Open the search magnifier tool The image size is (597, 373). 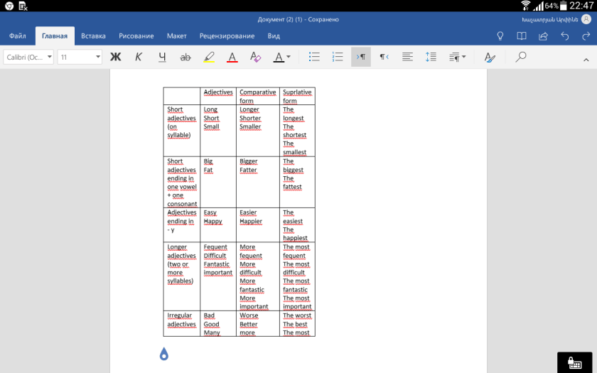click(520, 57)
